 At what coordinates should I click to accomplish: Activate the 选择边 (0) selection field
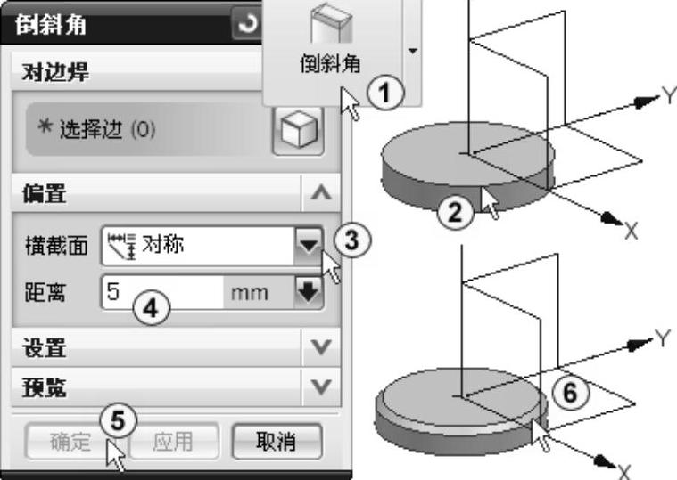pyautogui.click(x=147, y=129)
